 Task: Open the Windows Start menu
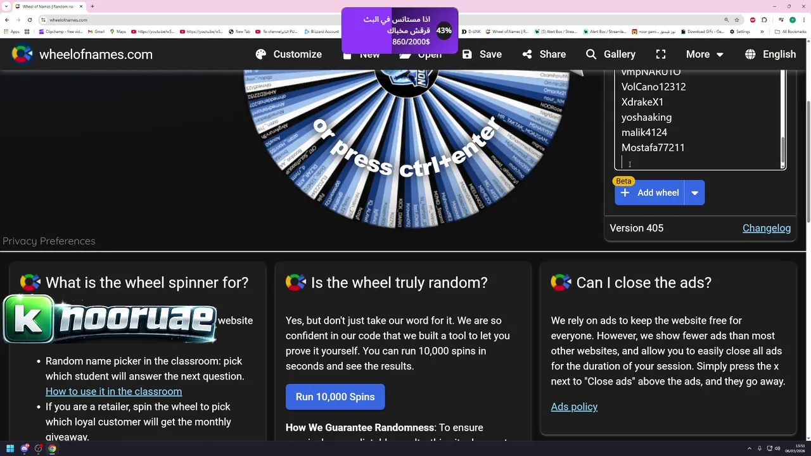10,448
